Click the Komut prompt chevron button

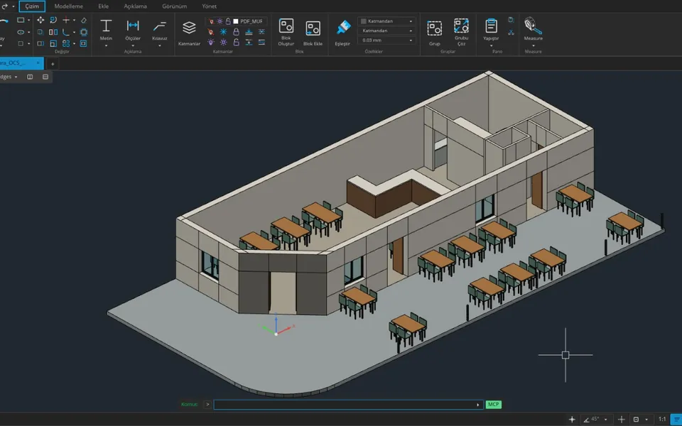pos(207,404)
